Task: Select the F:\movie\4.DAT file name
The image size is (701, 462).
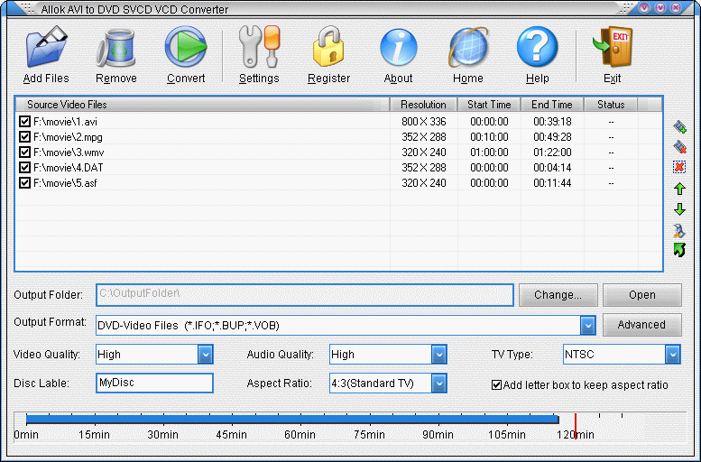Action: [x=68, y=168]
